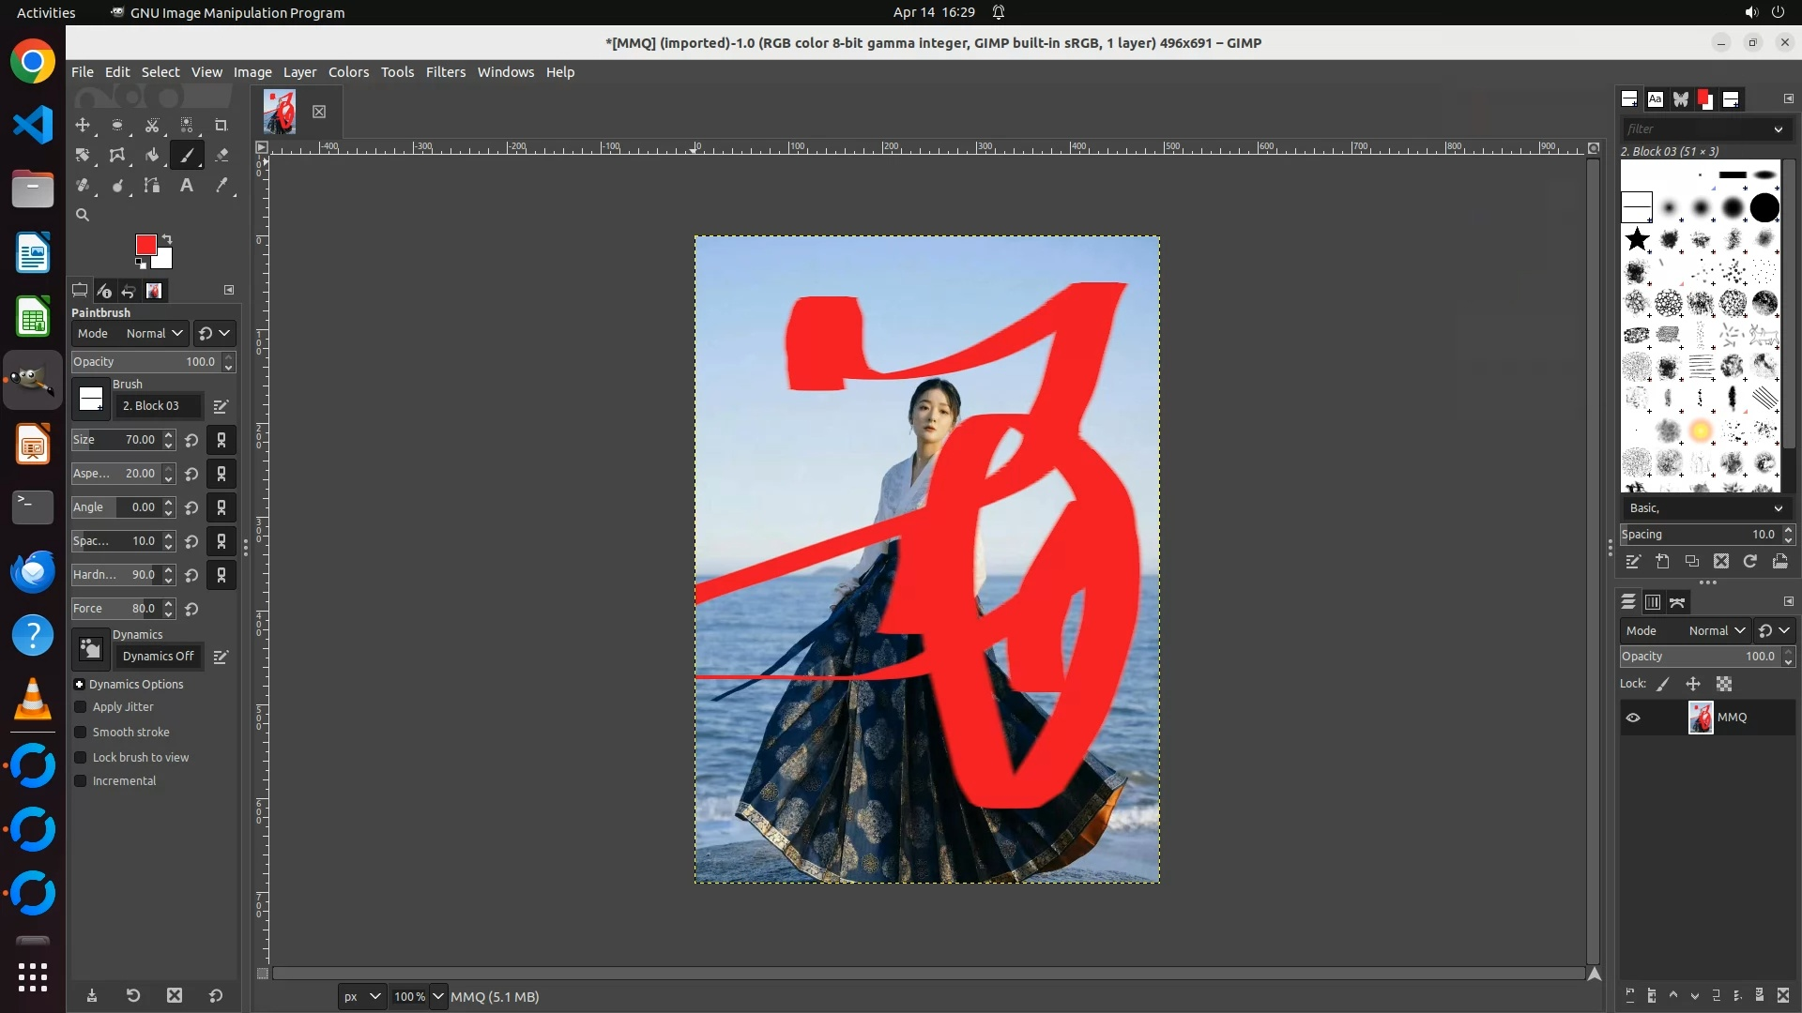Toggle the Incremental checkbox
This screenshot has height=1013, width=1802.
click(x=81, y=781)
